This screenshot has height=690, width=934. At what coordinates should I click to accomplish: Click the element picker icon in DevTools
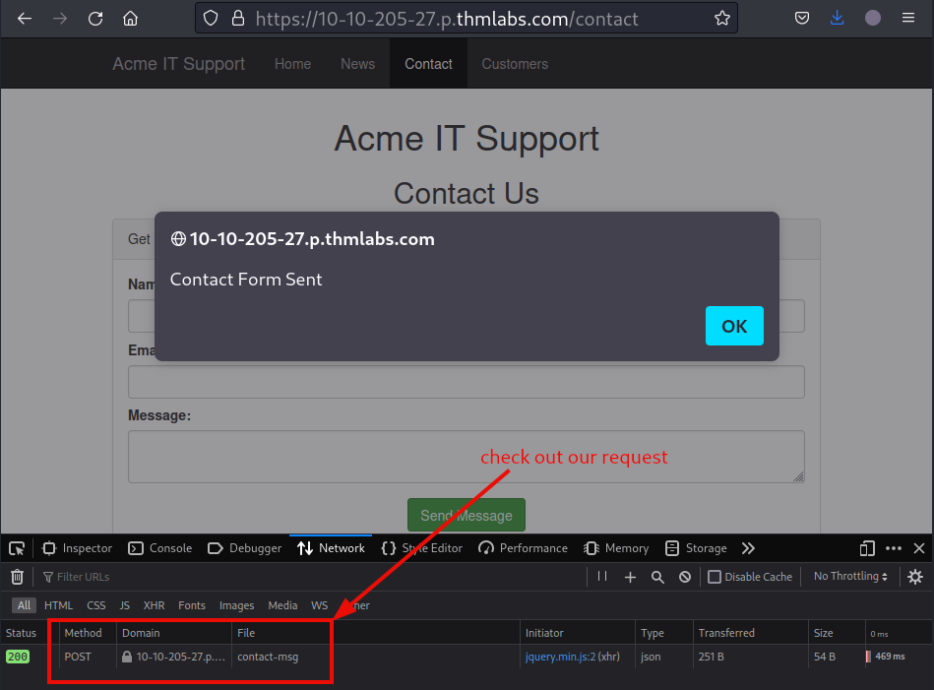tap(17, 548)
